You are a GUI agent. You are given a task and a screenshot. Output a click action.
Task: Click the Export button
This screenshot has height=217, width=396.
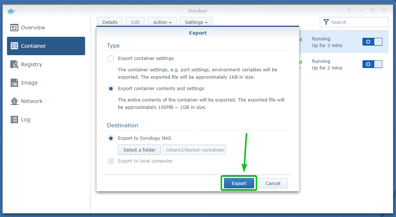[x=239, y=183]
